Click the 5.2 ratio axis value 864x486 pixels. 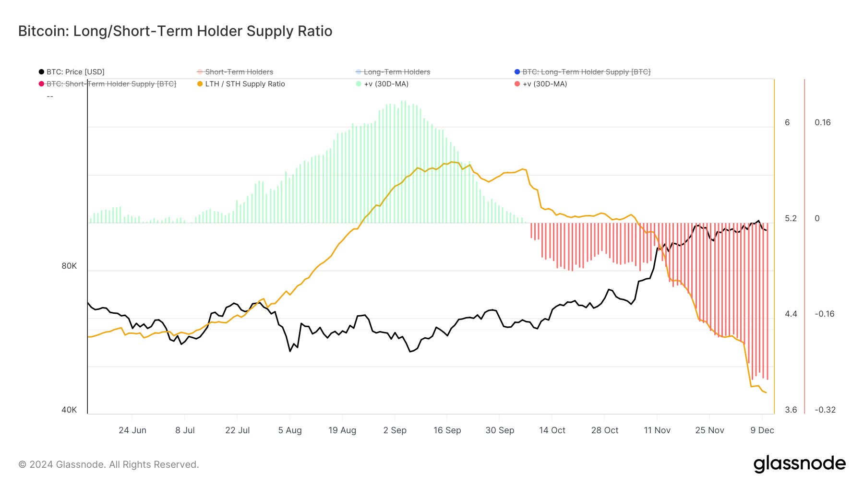[x=791, y=218]
